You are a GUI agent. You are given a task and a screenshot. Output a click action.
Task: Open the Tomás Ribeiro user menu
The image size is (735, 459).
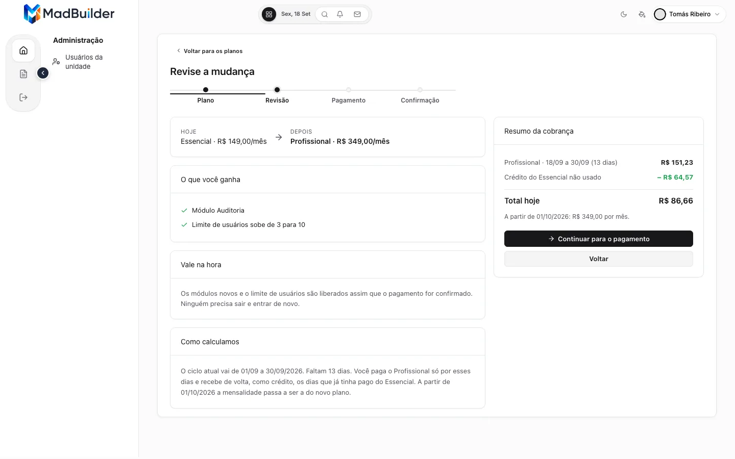pyautogui.click(x=690, y=14)
